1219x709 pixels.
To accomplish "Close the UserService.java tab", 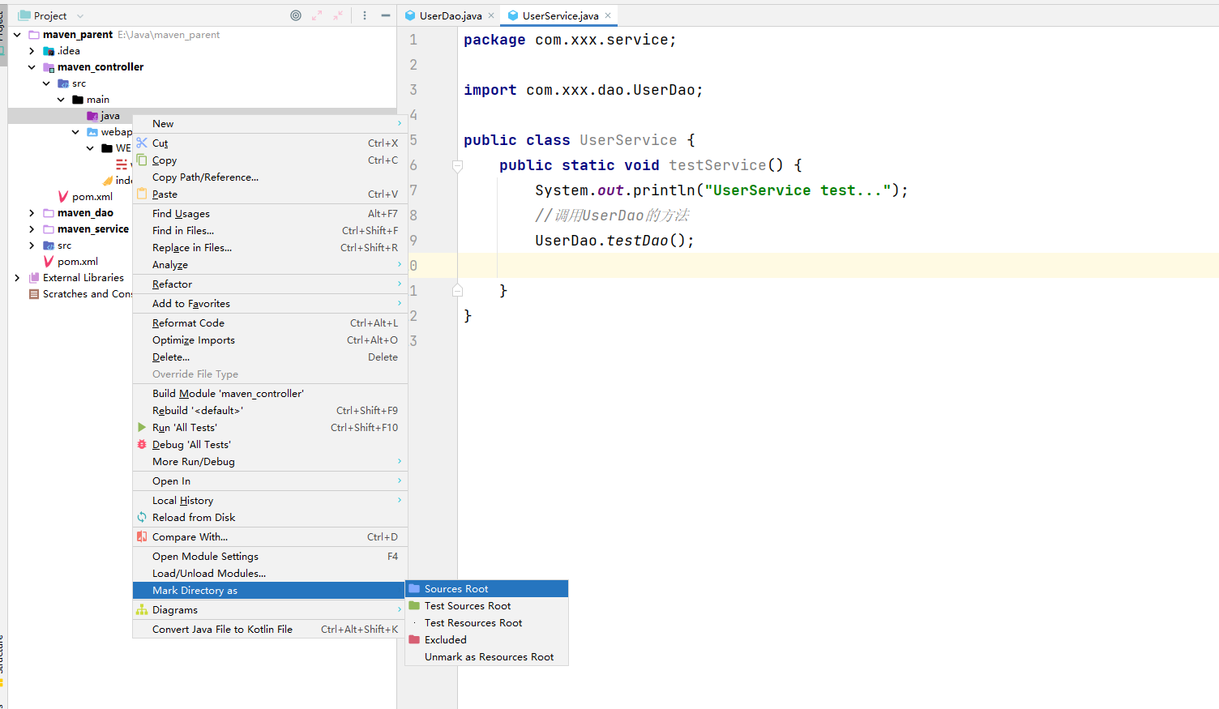I will click(x=608, y=15).
